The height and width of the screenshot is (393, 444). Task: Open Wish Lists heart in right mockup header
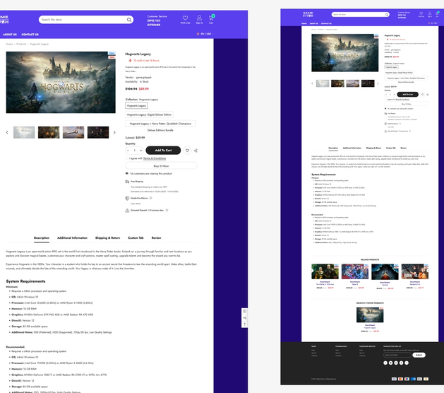point(421,13)
